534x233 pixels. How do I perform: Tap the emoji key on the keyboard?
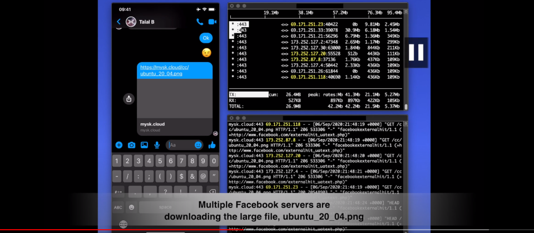coord(131,207)
